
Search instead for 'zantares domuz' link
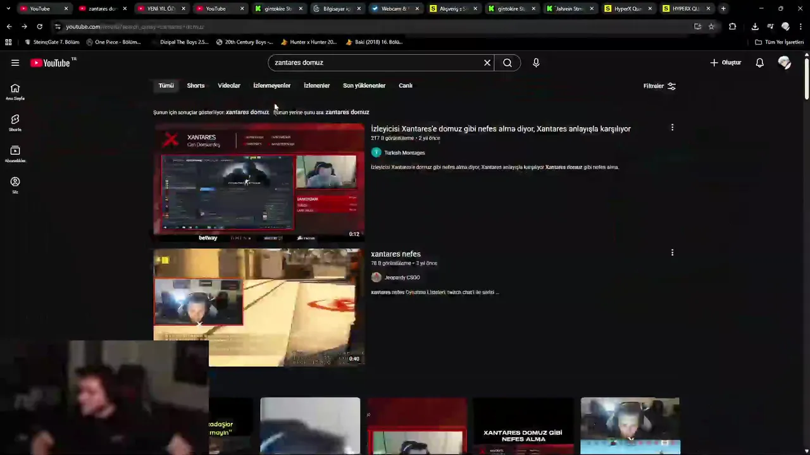(347, 112)
